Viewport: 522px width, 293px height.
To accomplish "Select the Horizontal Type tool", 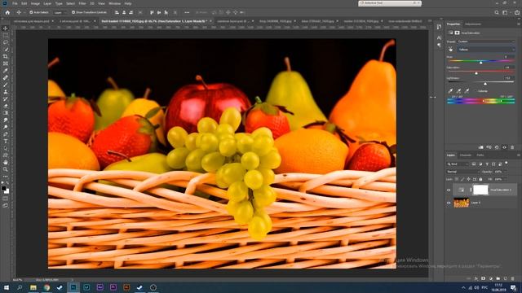I will coord(6,141).
